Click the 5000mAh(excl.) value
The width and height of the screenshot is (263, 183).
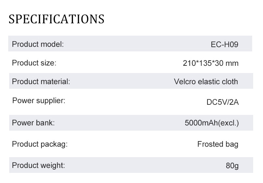tap(212, 123)
